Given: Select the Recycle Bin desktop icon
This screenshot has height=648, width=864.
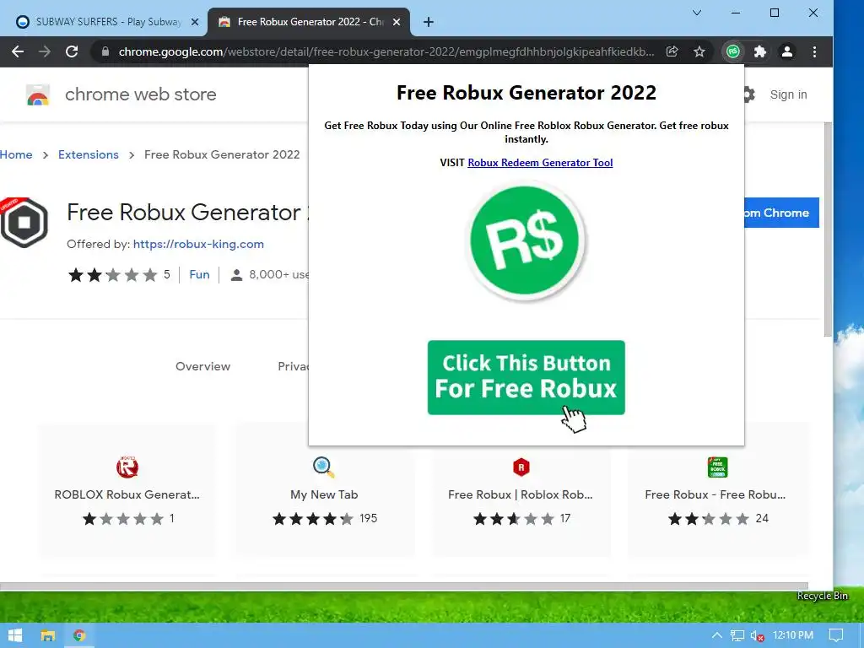Looking at the screenshot, I should point(822,596).
